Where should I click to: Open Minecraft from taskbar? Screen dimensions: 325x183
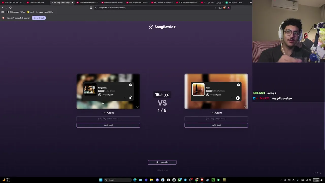pos(213,180)
